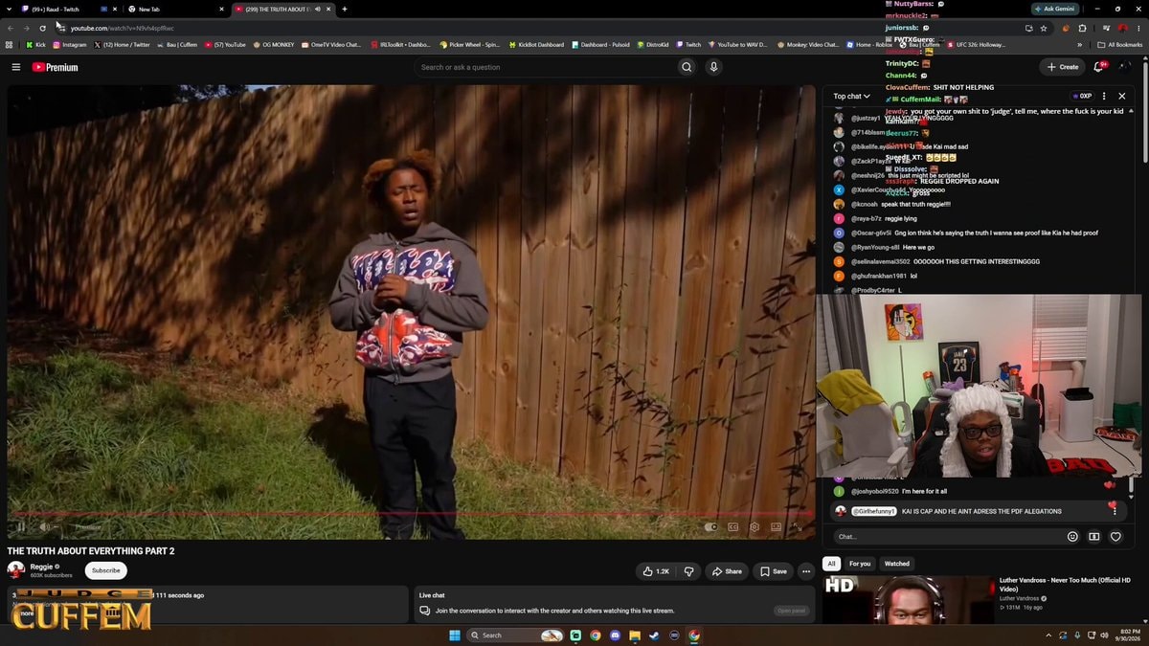The width and height of the screenshot is (1149, 646).
Task: Send a heart reaction in chat
Action: [x=1115, y=537]
